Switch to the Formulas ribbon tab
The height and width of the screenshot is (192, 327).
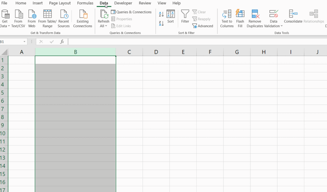(x=85, y=3)
